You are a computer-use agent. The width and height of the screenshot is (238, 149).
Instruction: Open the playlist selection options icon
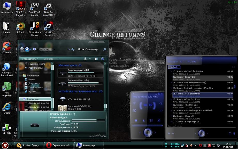[230, 133]
